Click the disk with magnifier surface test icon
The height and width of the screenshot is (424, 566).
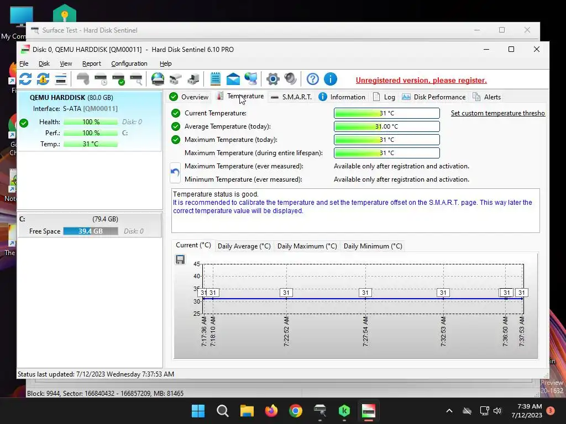136,79
